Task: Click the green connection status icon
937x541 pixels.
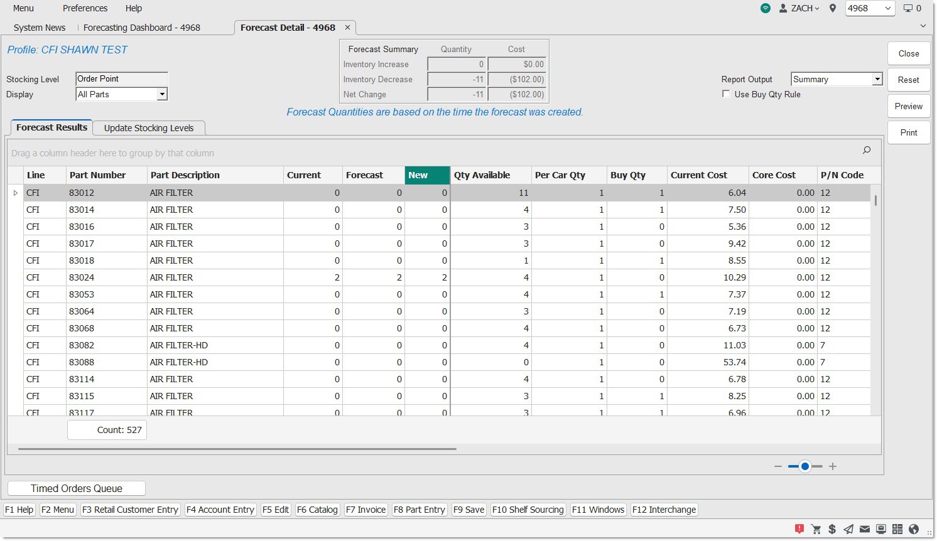Action: pyautogui.click(x=765, y=8)
